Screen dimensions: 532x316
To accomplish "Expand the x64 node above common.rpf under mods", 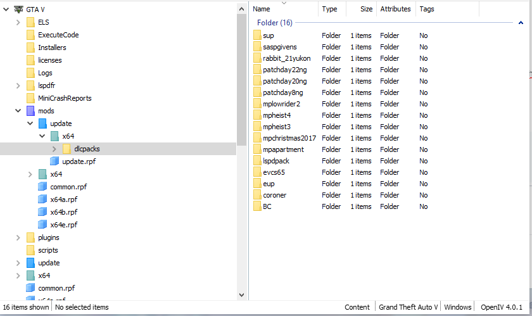I will tap(30, 174).
